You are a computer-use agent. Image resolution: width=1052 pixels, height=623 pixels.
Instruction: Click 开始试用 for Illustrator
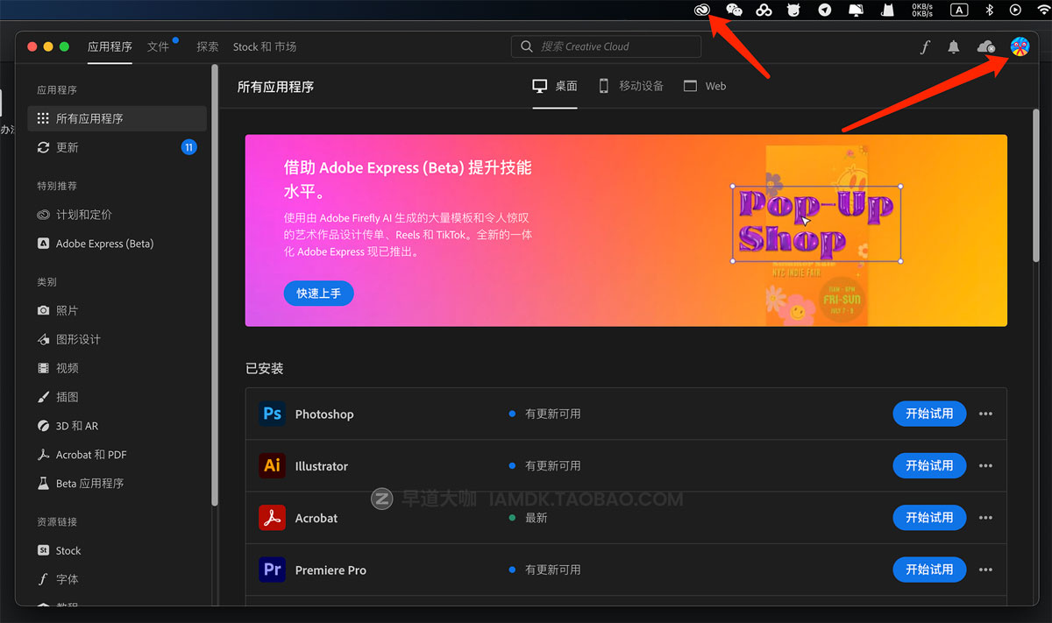point(929,465)
